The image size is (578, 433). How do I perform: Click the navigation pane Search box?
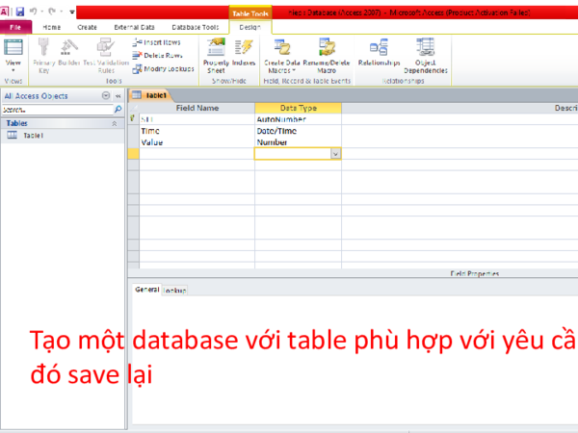pos(56,110)
